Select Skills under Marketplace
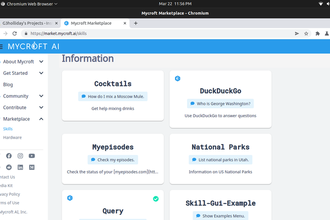The width and height of the screenshot is (330, 220). tap(8, 129)
